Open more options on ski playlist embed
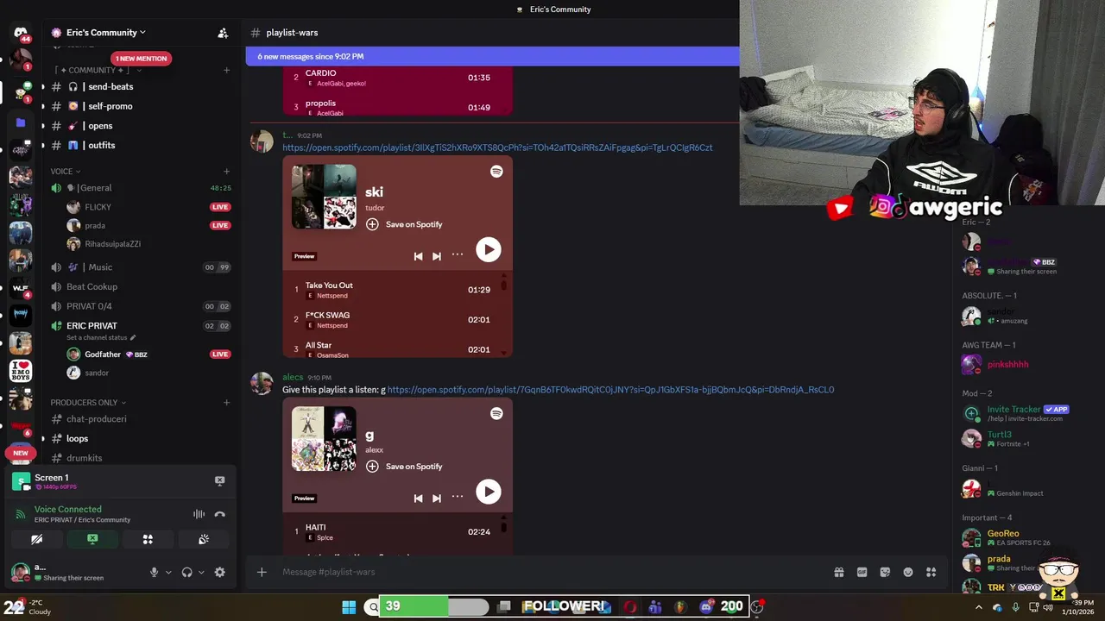 pos(458,254)
